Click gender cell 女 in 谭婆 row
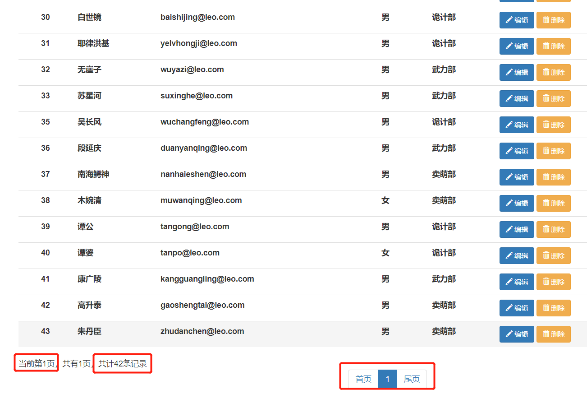This screenshot has height=394, width=587. [385, 253]
